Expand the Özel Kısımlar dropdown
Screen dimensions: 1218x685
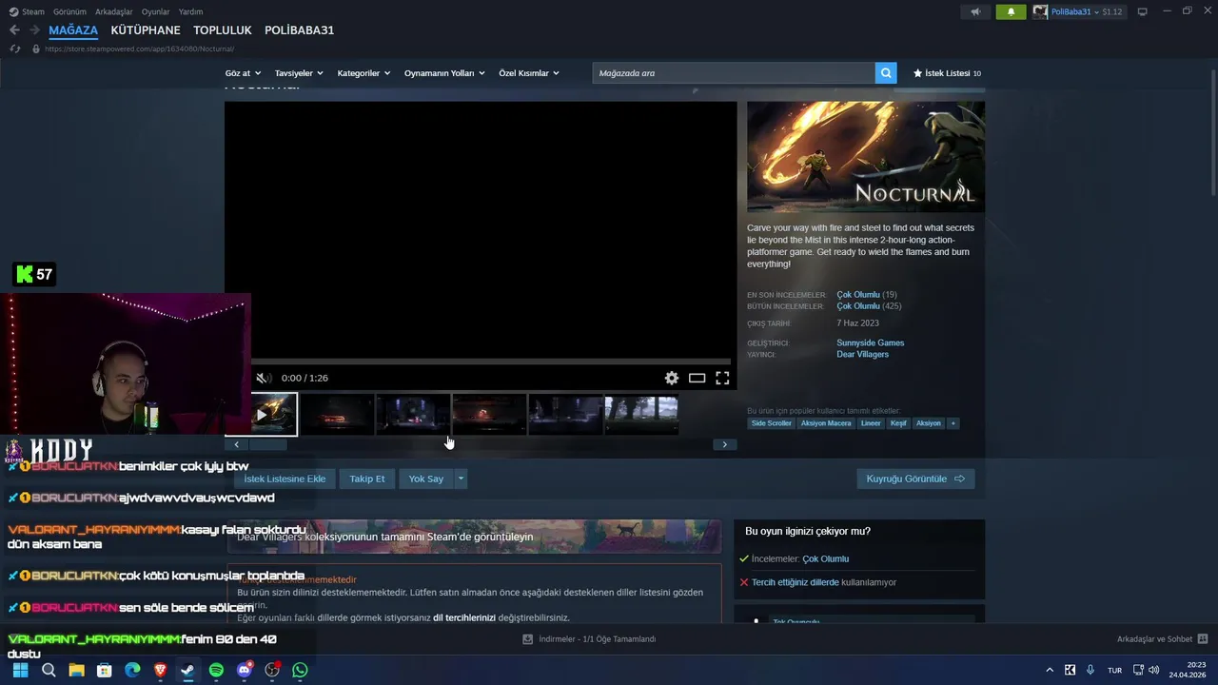point(529,73)
